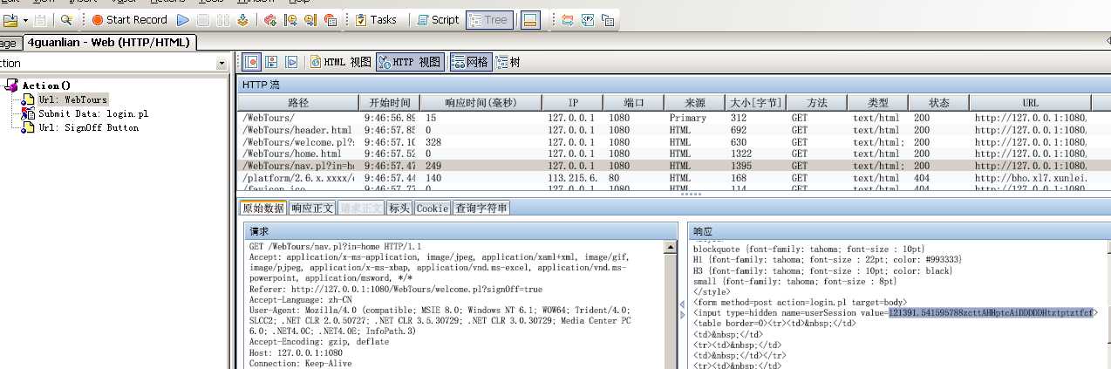Click the 响应时间(毫秒) column header

(x=481, y=103)
